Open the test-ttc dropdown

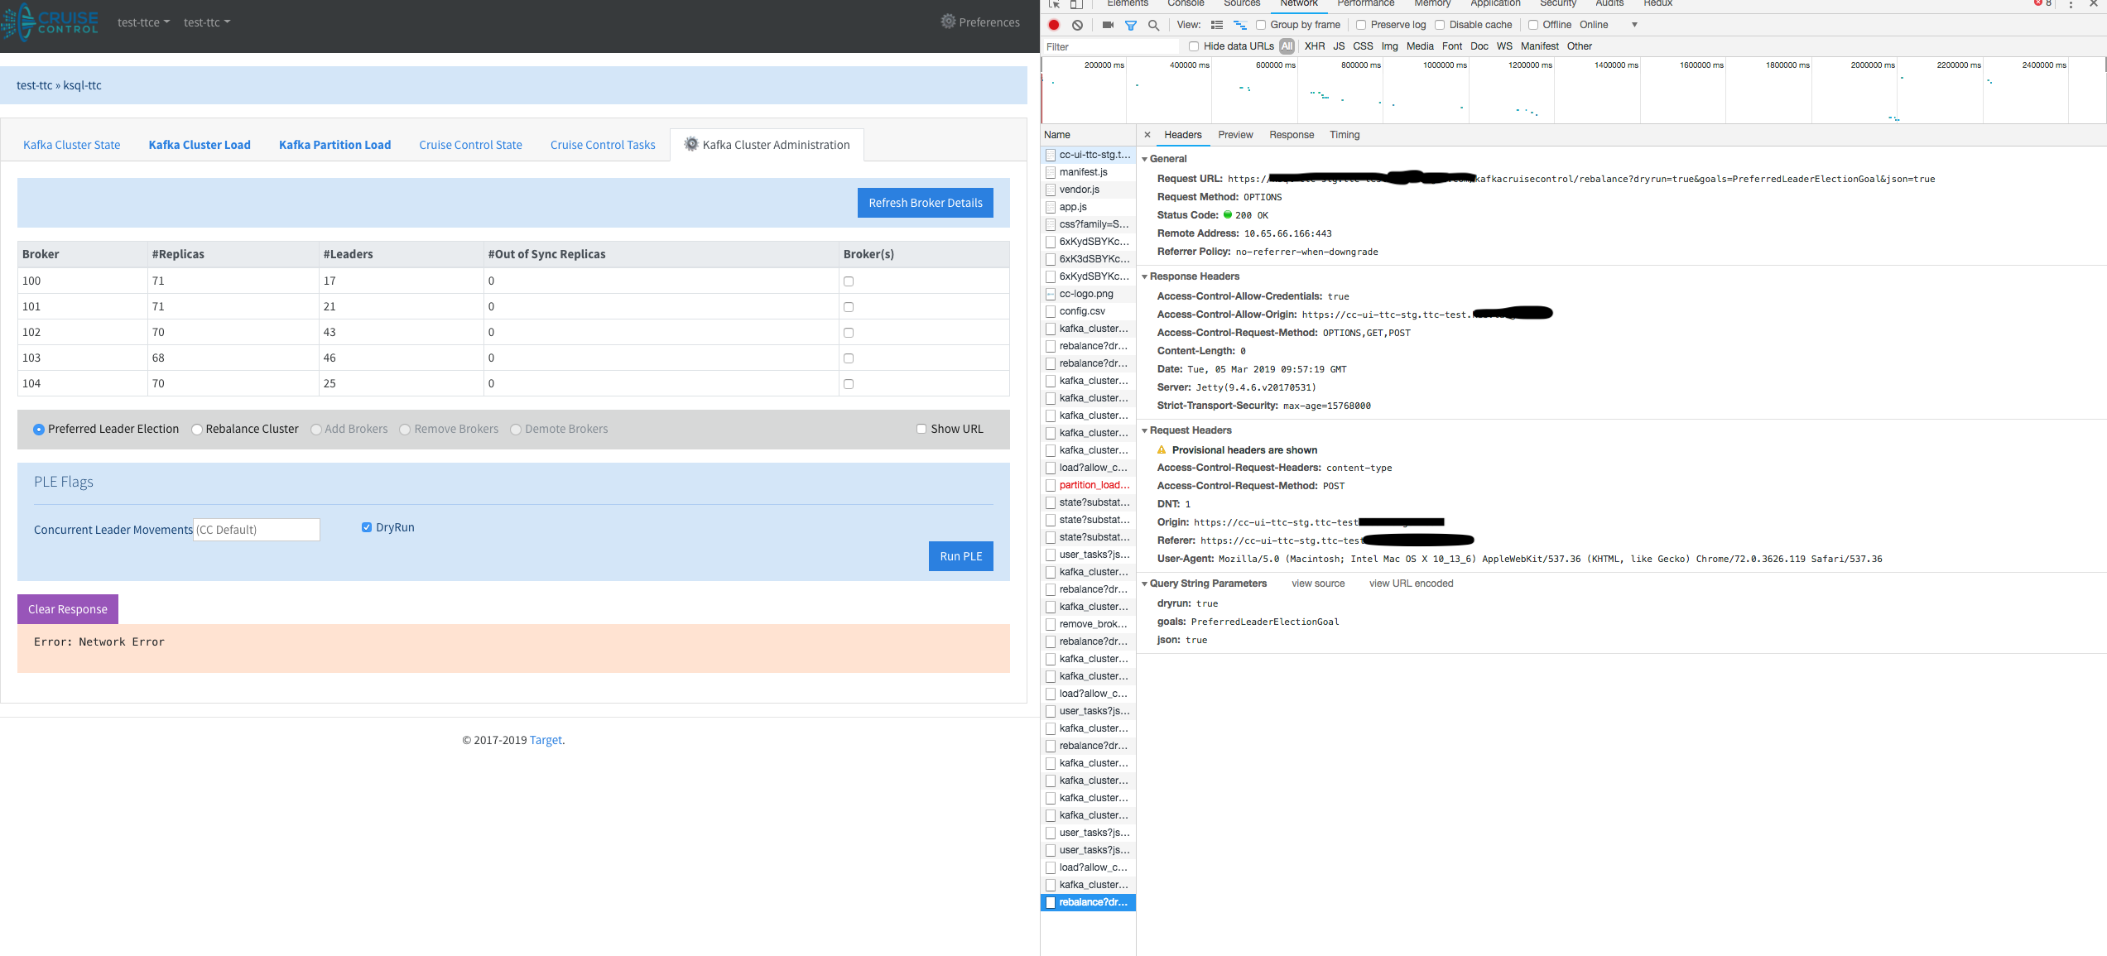pyautogui.click(x=207, y=22)
